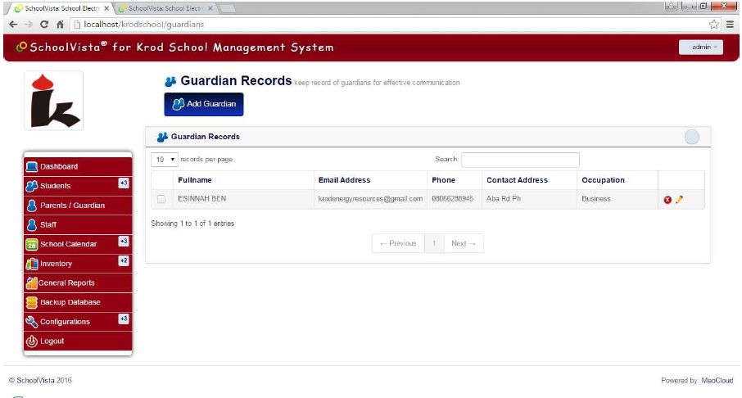742x398 pixels.
Task: Click Chrome's bookmark star icon
Action: [x=713, y=25]
